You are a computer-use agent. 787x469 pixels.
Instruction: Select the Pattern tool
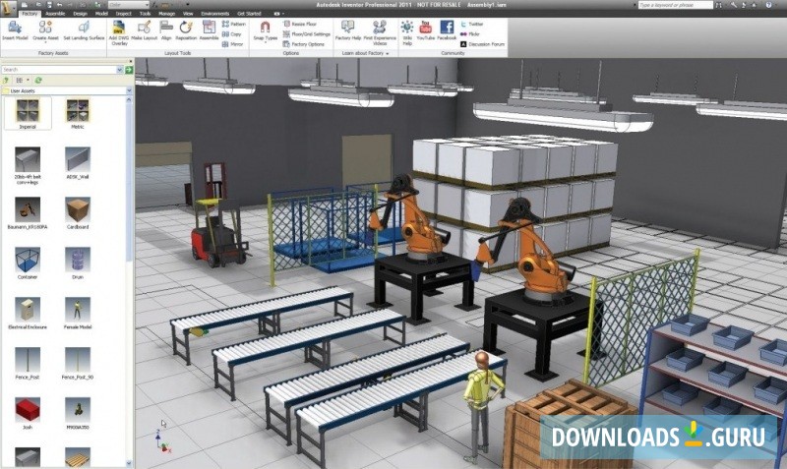(x=234, y=24)
